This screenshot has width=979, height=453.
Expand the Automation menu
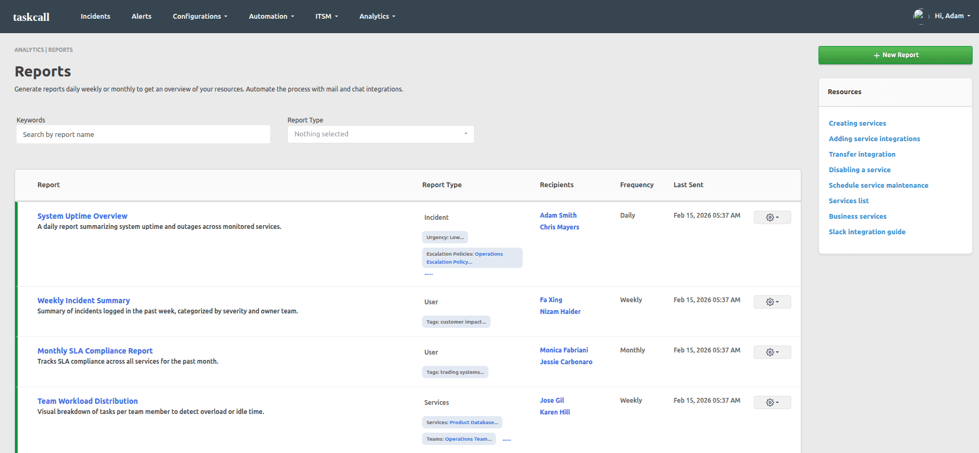click(271, 16)
